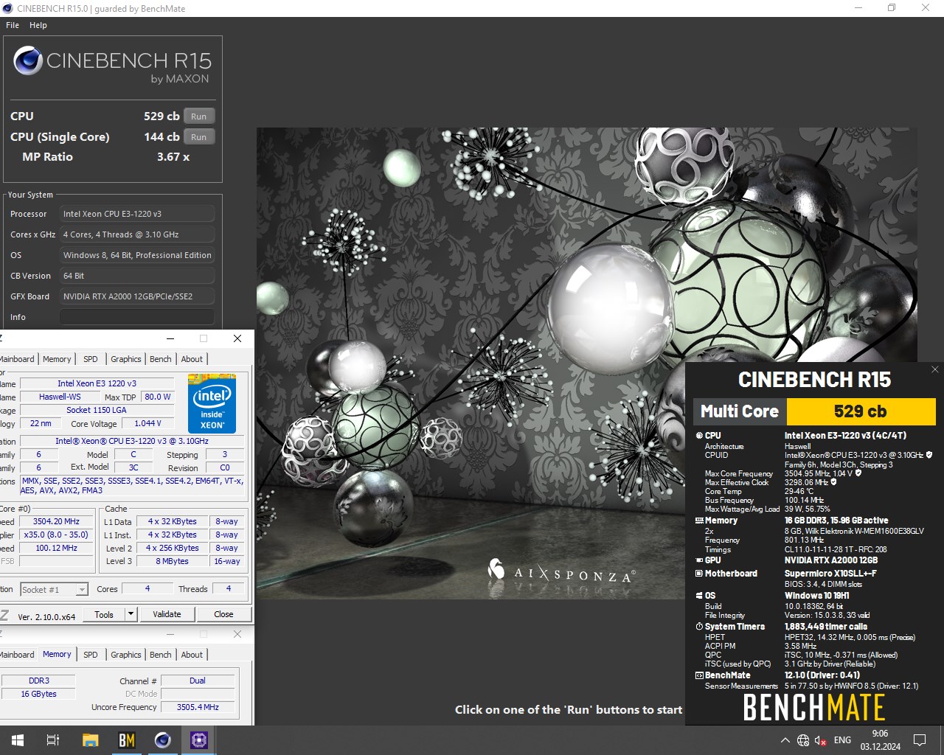The width and height of the screenshot is (944, 755).
Task: Select the Memory tab in lower CPU-Z window
Action: [x=57, y=654]
